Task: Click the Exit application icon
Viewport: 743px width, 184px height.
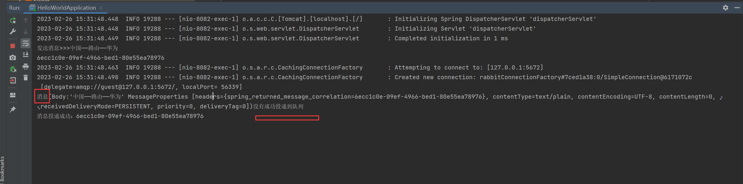Action: pyautogui.click(x=13, y=80)
